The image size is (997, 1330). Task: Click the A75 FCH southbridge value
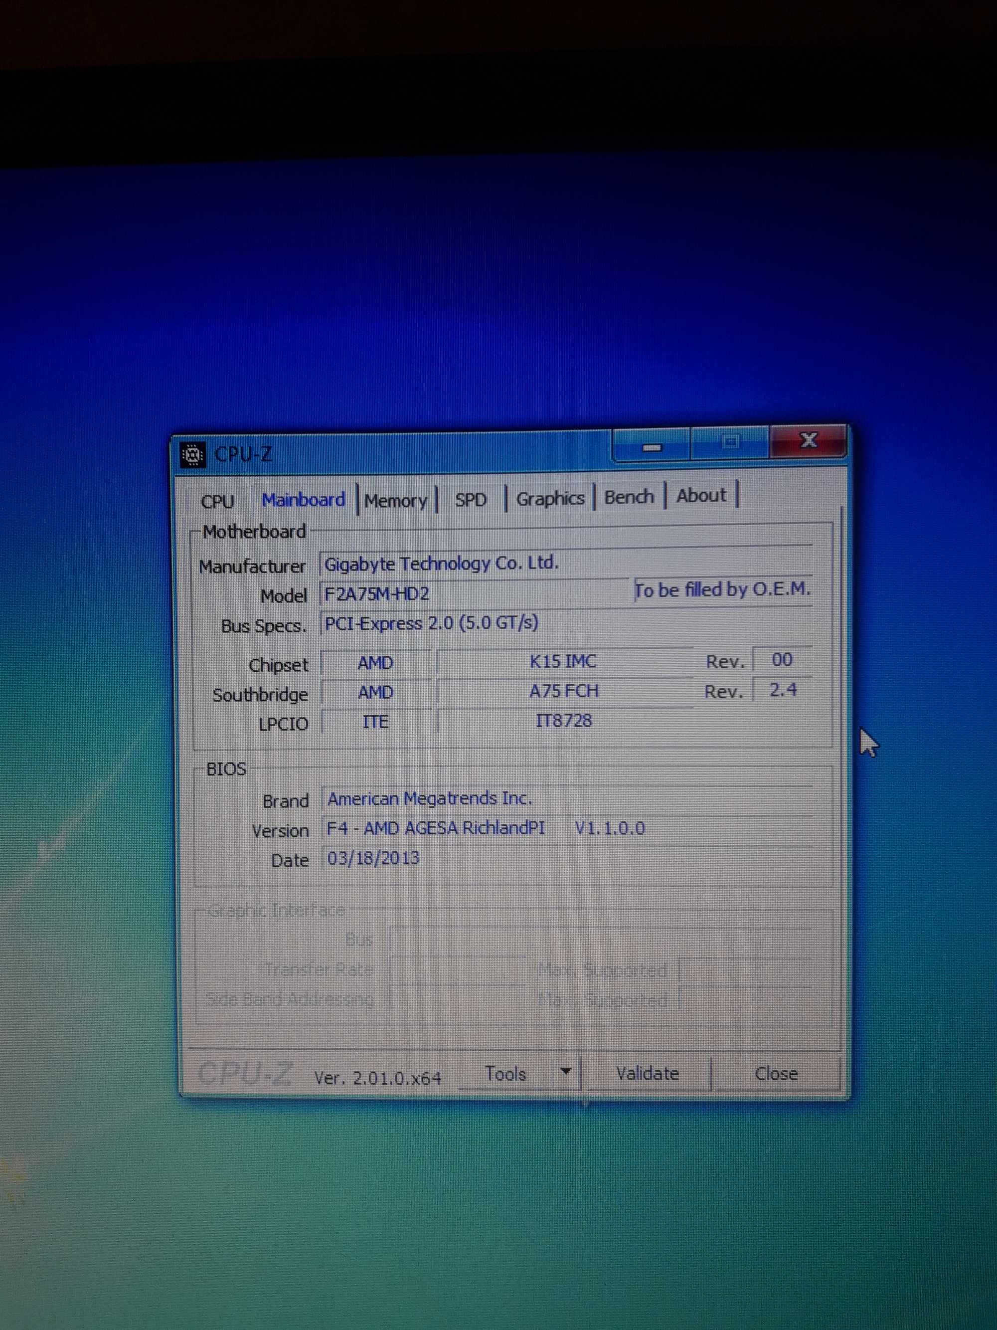click(x=564, y=692)
